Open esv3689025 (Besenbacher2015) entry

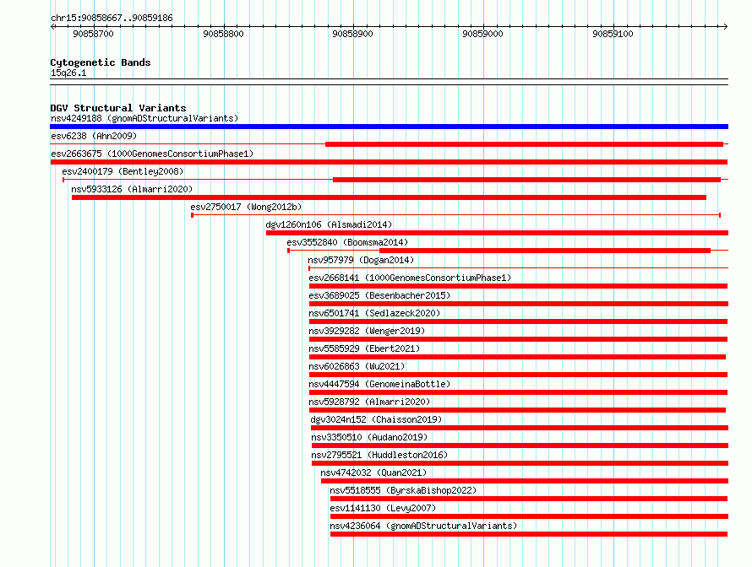pyautogui.click(x=379, y=295)
